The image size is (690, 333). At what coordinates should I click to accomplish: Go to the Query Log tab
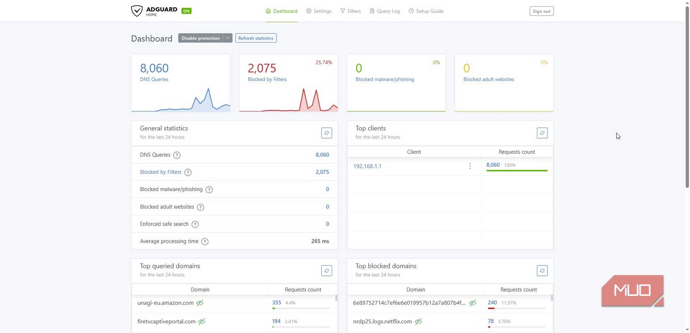click(x=385, y=11)
